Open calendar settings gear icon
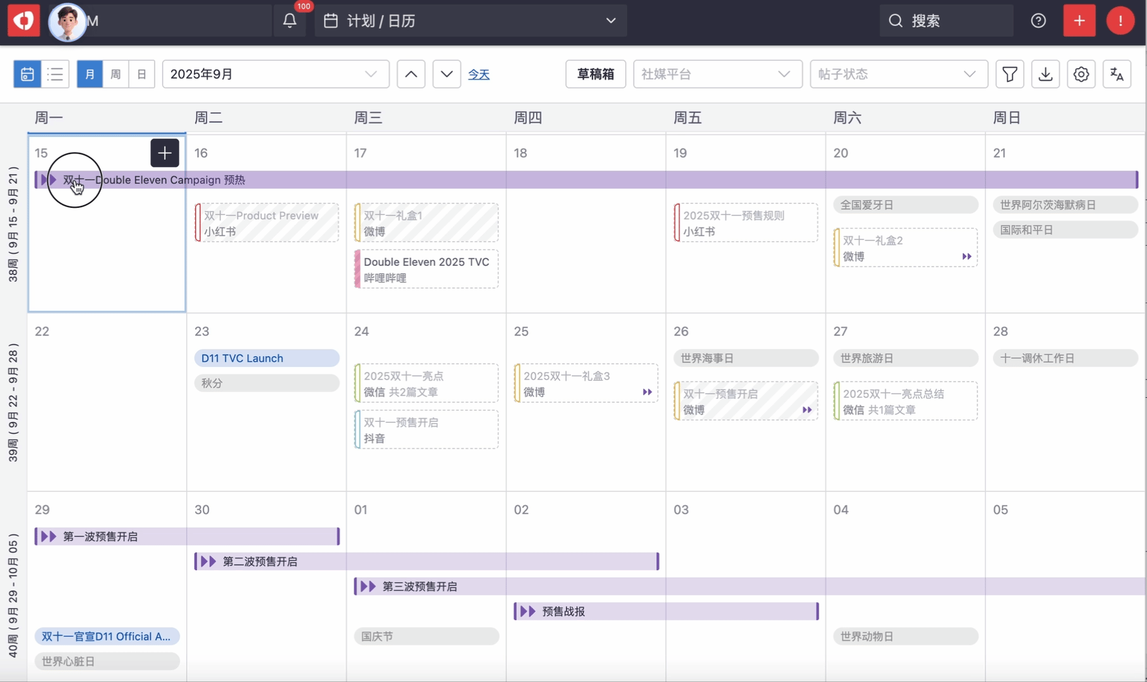 pyautogui.click(x=1081, y=74)
